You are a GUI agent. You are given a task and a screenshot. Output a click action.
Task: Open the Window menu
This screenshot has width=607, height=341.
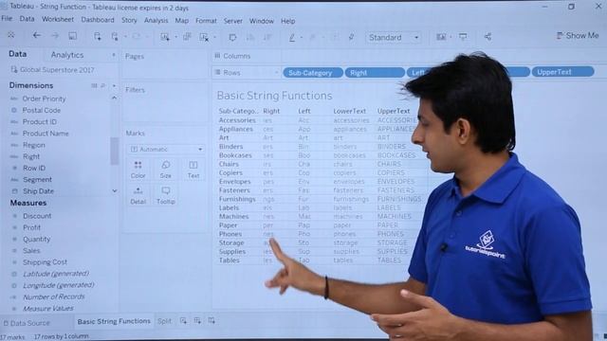tap(262, 21)
